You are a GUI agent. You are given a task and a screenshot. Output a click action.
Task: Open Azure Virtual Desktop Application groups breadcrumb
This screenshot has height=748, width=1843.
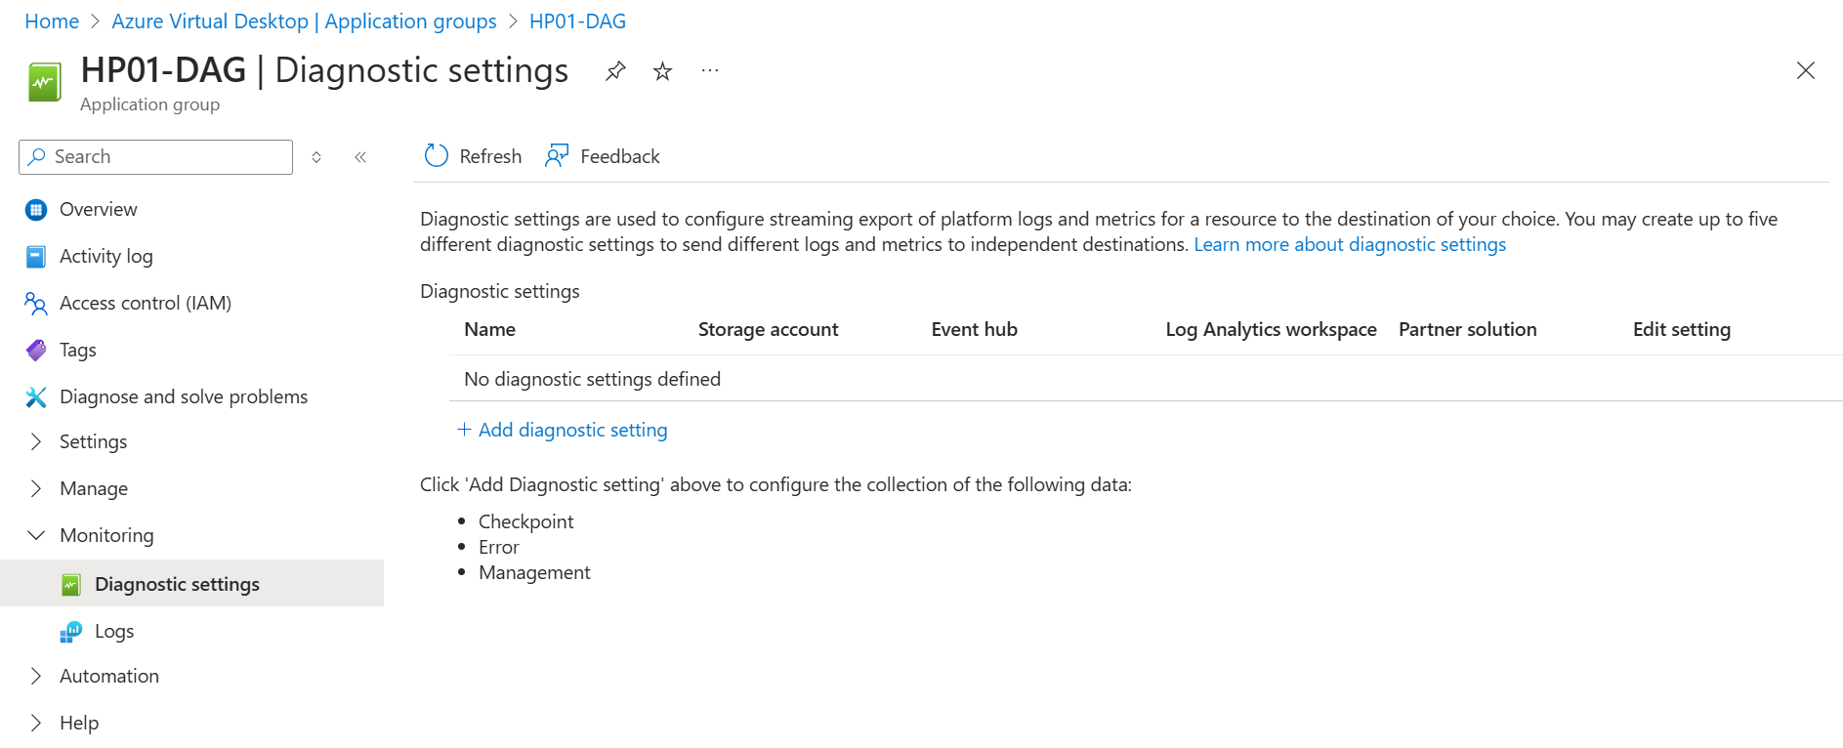(304, 21)
